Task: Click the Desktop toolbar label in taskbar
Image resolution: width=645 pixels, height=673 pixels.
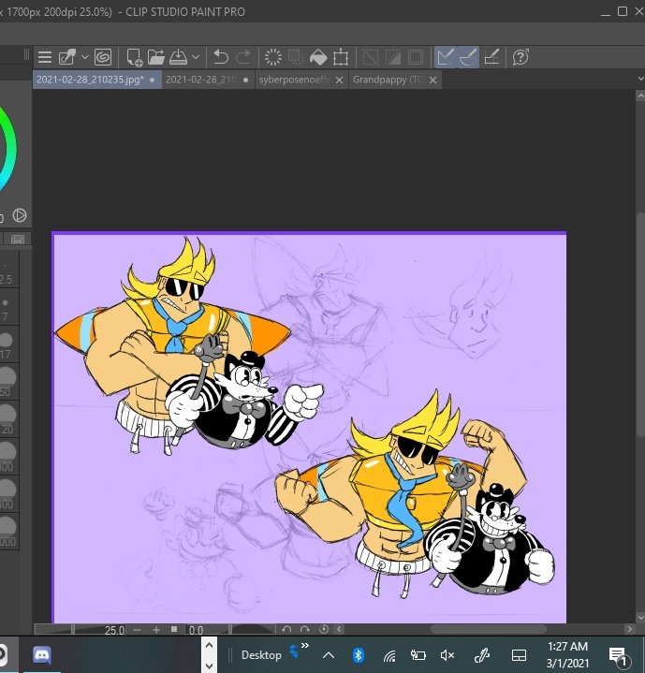Action: (261, 655)
